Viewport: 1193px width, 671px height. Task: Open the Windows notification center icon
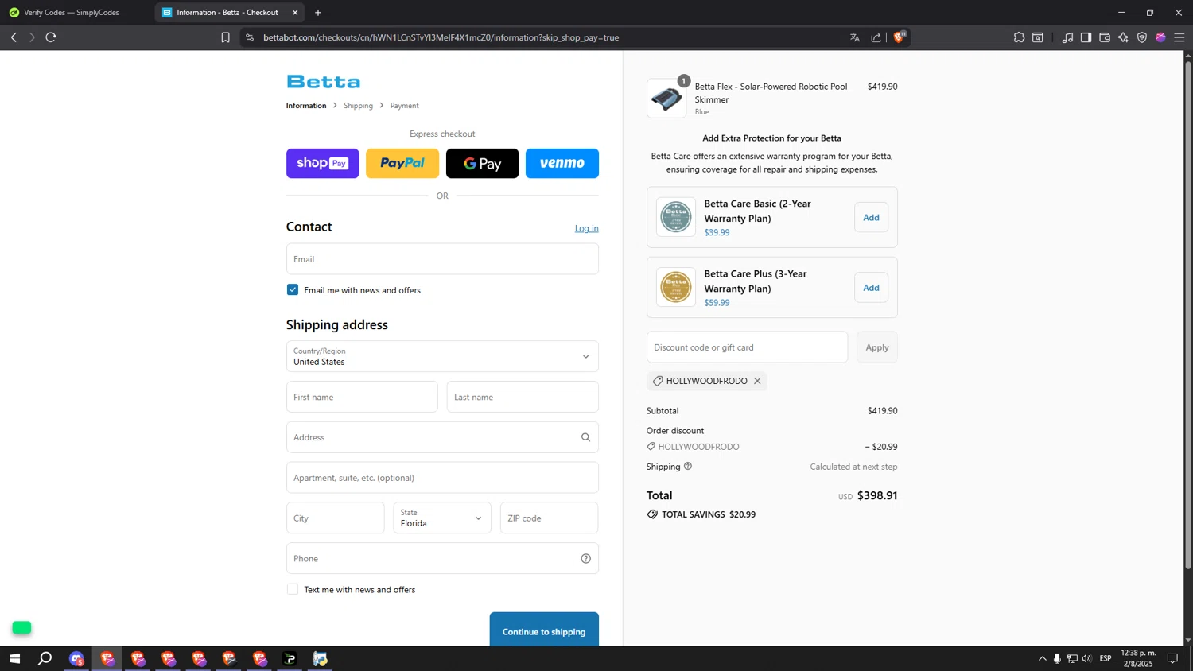[1172, 658]
